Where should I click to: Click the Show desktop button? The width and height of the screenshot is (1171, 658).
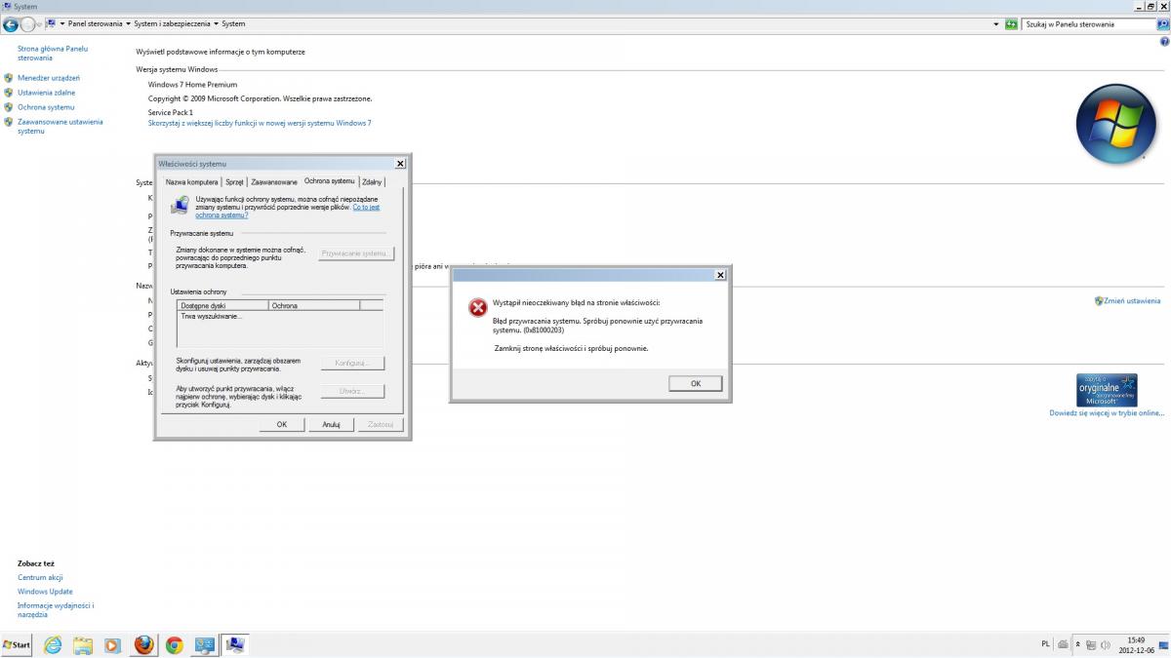(x=1164, y=644)
